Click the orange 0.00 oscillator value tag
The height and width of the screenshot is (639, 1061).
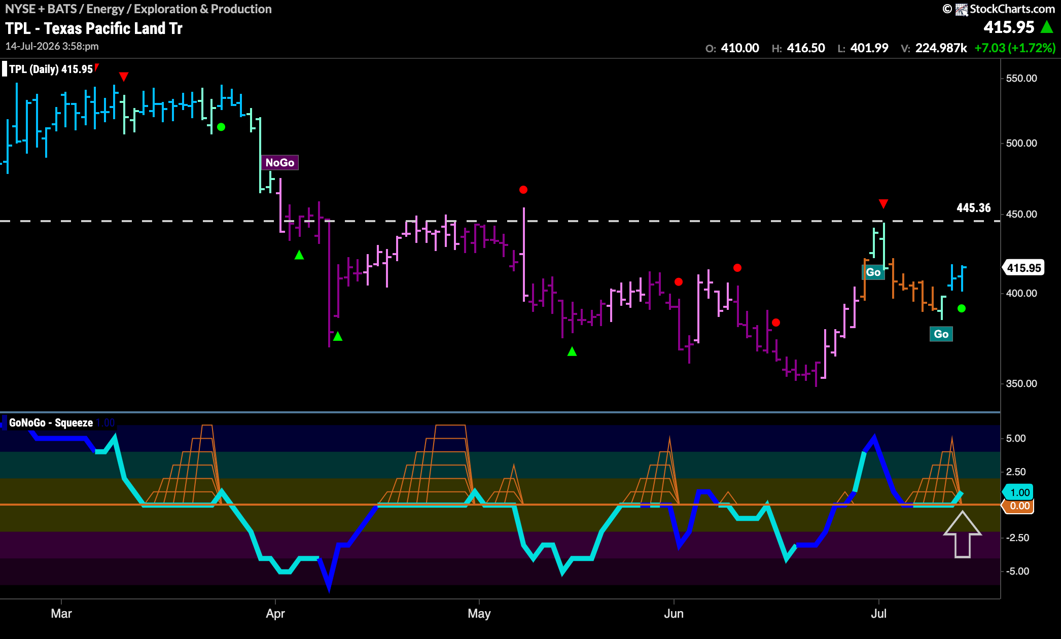click(x=1018, y=506)
